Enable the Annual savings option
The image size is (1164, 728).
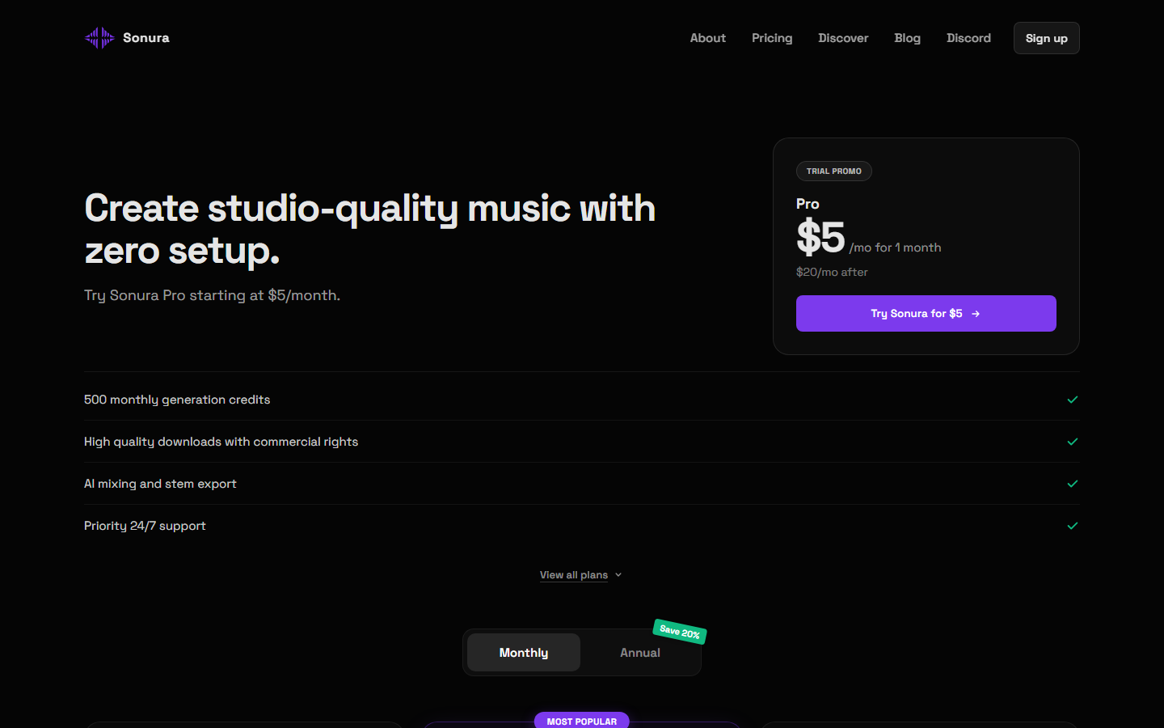click(639, 652)
